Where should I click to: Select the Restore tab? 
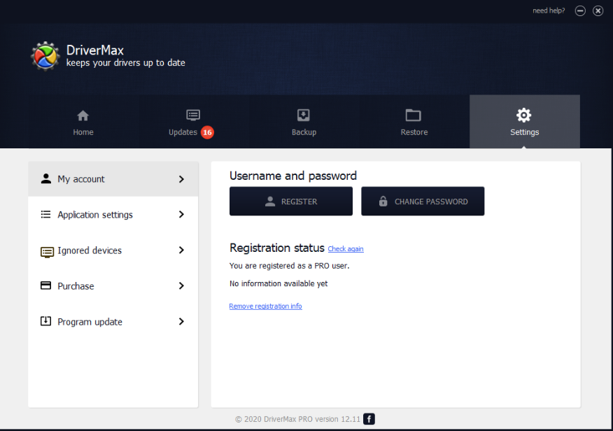414,122
